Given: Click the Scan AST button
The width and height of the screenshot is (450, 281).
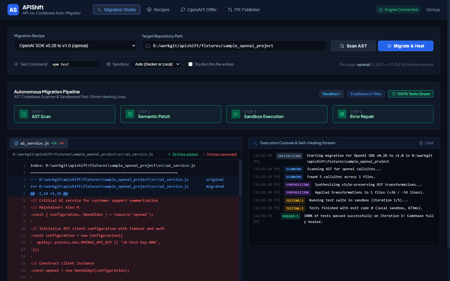Looking at the screenshot, I should coord(353,46).
